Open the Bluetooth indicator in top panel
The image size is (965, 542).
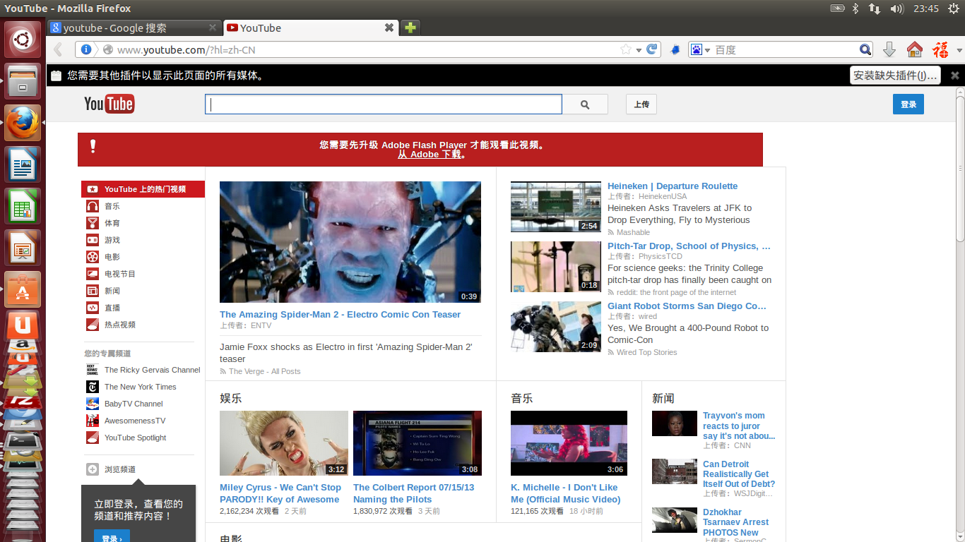tap(855, 8)
